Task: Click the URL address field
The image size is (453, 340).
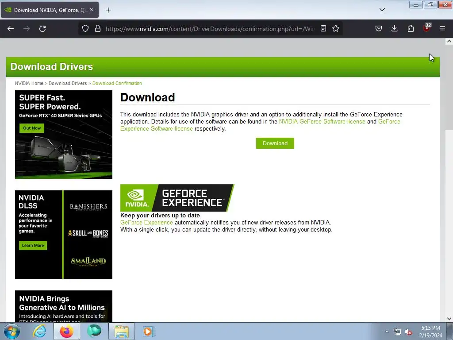Action: 210,29
